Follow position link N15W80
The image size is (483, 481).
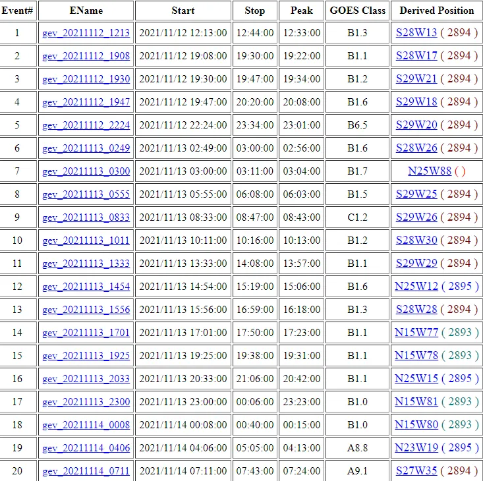click(416, 425)
